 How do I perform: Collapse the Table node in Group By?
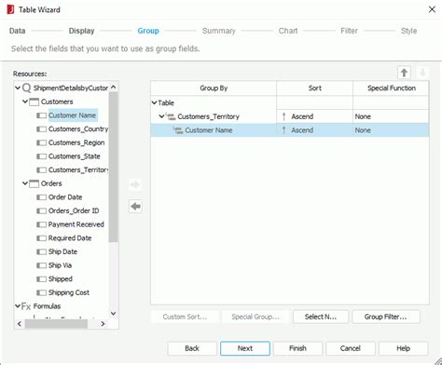[x=154, y=102]
